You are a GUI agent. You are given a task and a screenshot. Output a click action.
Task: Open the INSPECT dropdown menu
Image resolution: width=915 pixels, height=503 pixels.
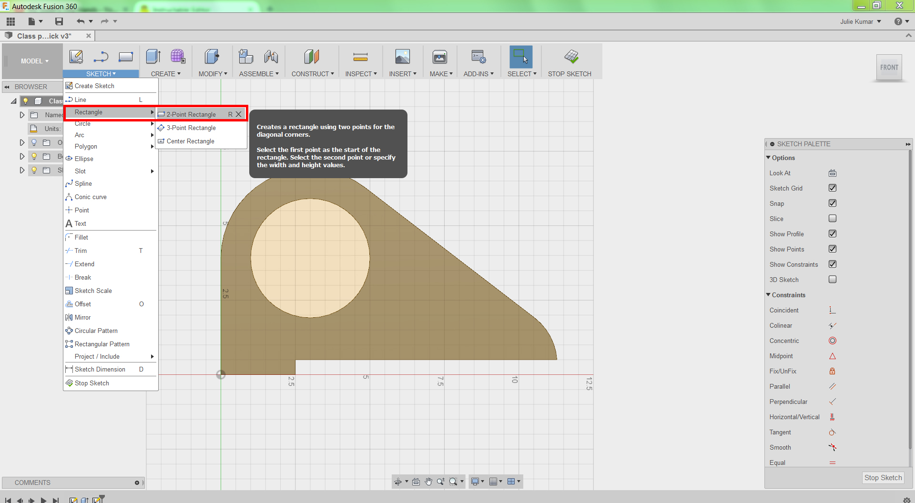pyautogui.click(x=361, y=74)
